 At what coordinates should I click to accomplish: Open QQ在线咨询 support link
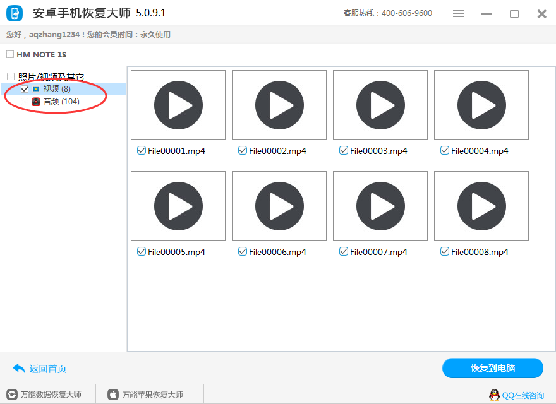point(523,395)
